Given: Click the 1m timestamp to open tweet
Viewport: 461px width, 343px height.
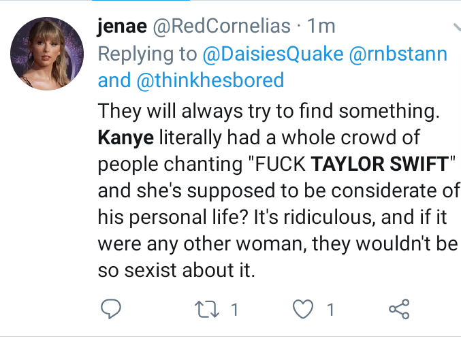Looking at the screenshot, I should (x=321, y=27).
